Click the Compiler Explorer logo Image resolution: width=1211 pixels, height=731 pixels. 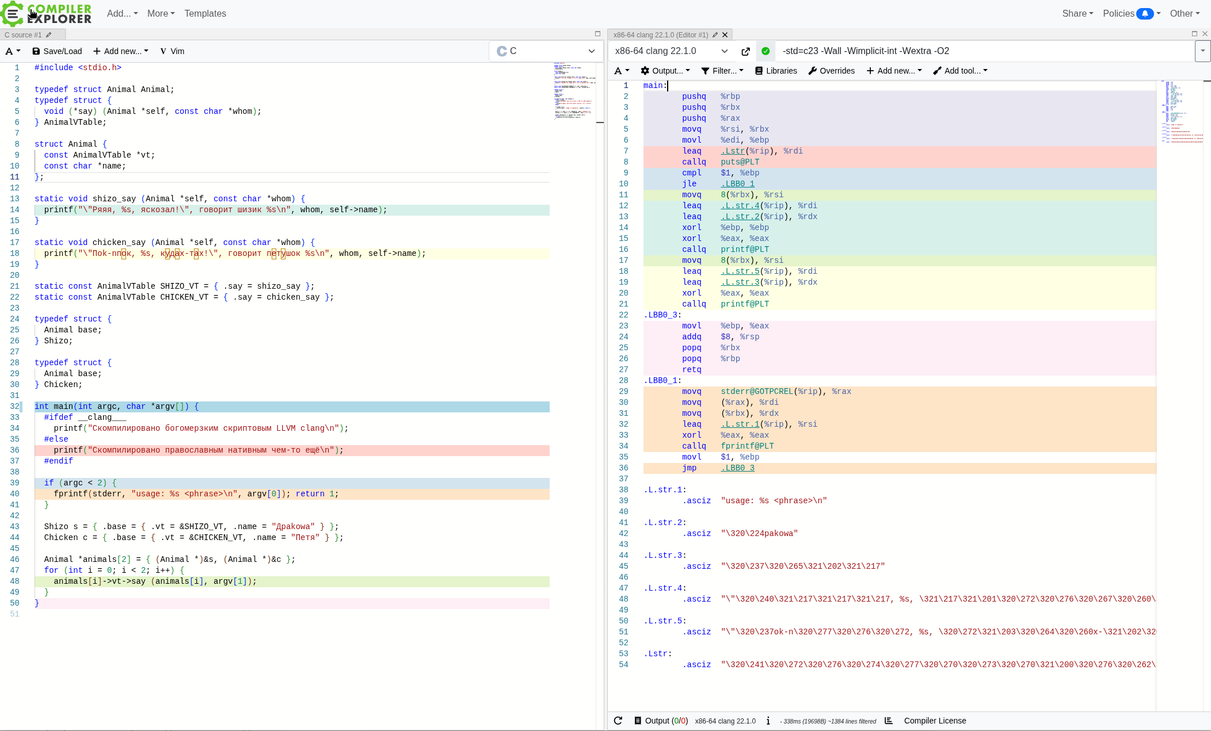tap(47, 14)
